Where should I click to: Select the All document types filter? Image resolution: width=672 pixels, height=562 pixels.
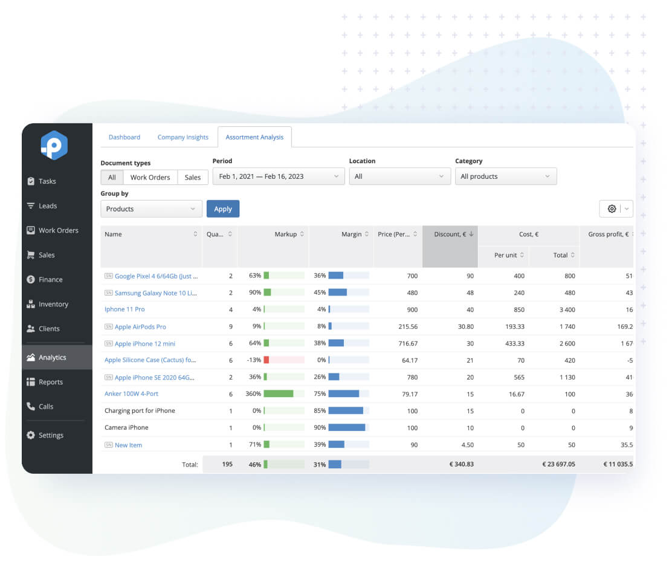(x=112, y=177)
